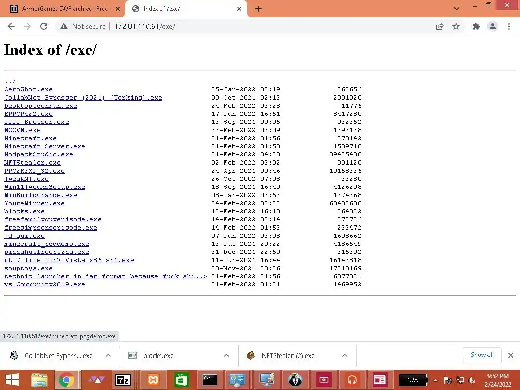This screenshot has height=390, width=520.
Task: Click the vs_Community2019.exe link
Action: (45, 284)
